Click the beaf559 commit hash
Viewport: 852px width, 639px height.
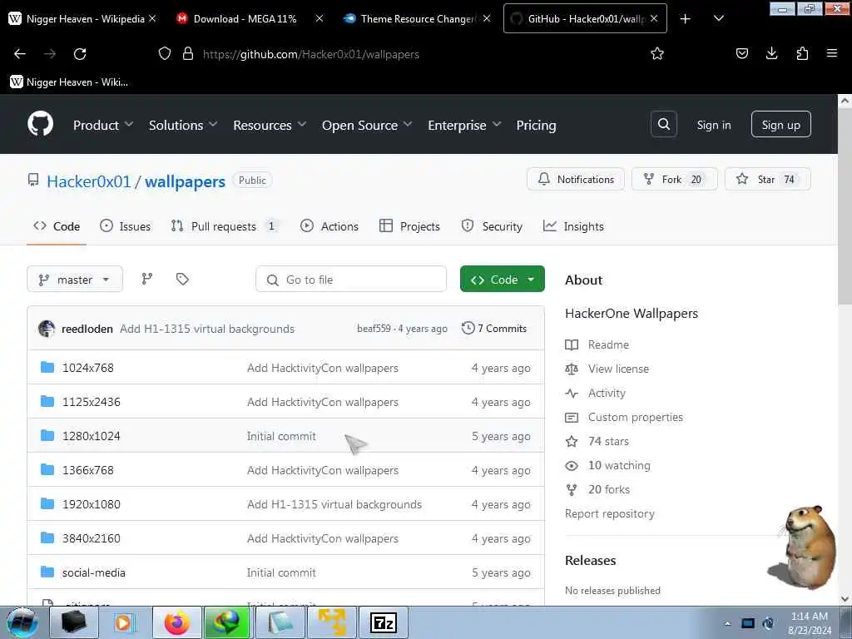[x=374, y=329]
